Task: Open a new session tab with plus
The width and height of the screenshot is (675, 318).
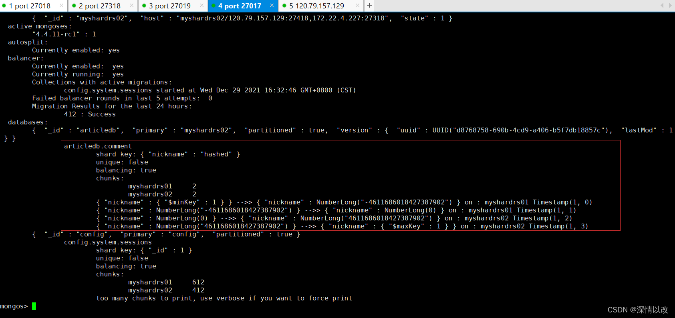Action: tap(369, 6)
